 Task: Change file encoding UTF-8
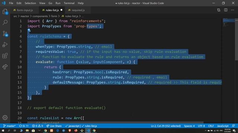[x=201, y=126]
